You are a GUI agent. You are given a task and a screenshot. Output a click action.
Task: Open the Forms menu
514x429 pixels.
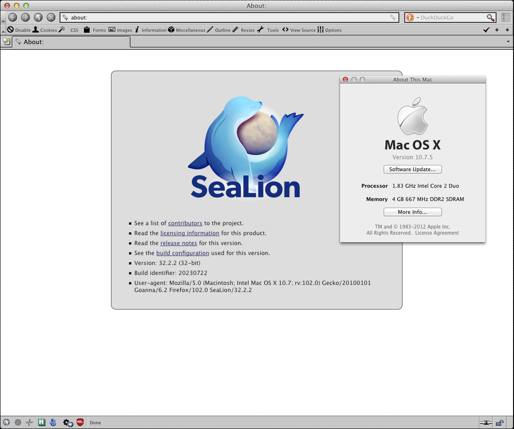click(95, 30)
